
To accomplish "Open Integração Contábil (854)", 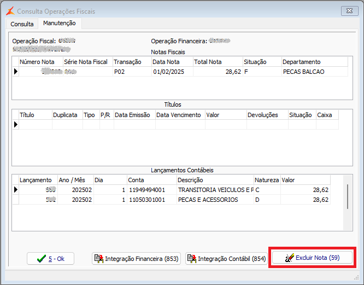I will (226, 259).
